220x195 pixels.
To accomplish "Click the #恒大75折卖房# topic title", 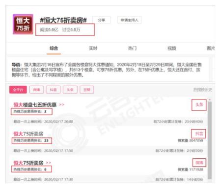I will coord(63,21).
